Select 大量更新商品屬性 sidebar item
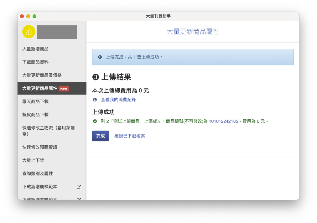The height and width of the screenshot is (223, 317). pos(40,88)
